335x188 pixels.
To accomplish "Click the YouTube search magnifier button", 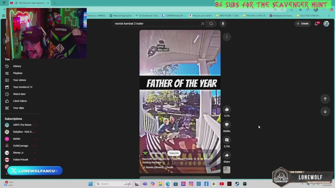I will click(211, 23).
